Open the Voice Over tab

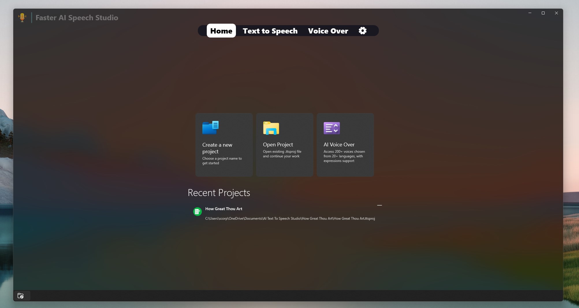328,31
